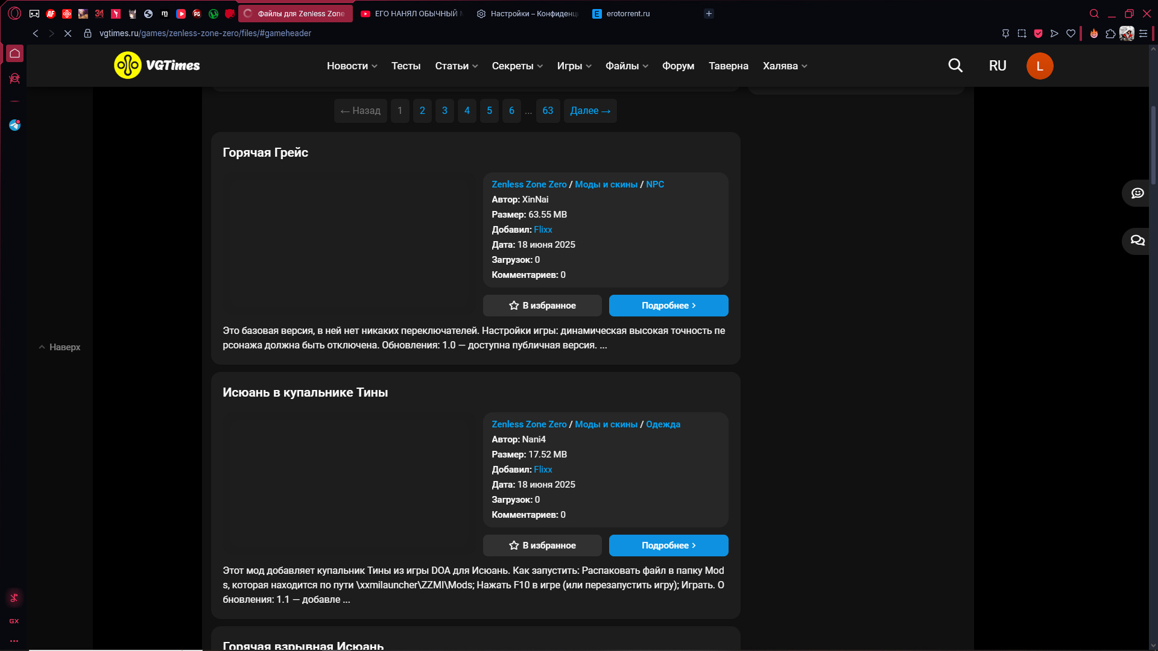Viewport: 1158px width, 651px height.
Task: Add page to bookmarks with heart icon
Action: [x=1071, y=34]
